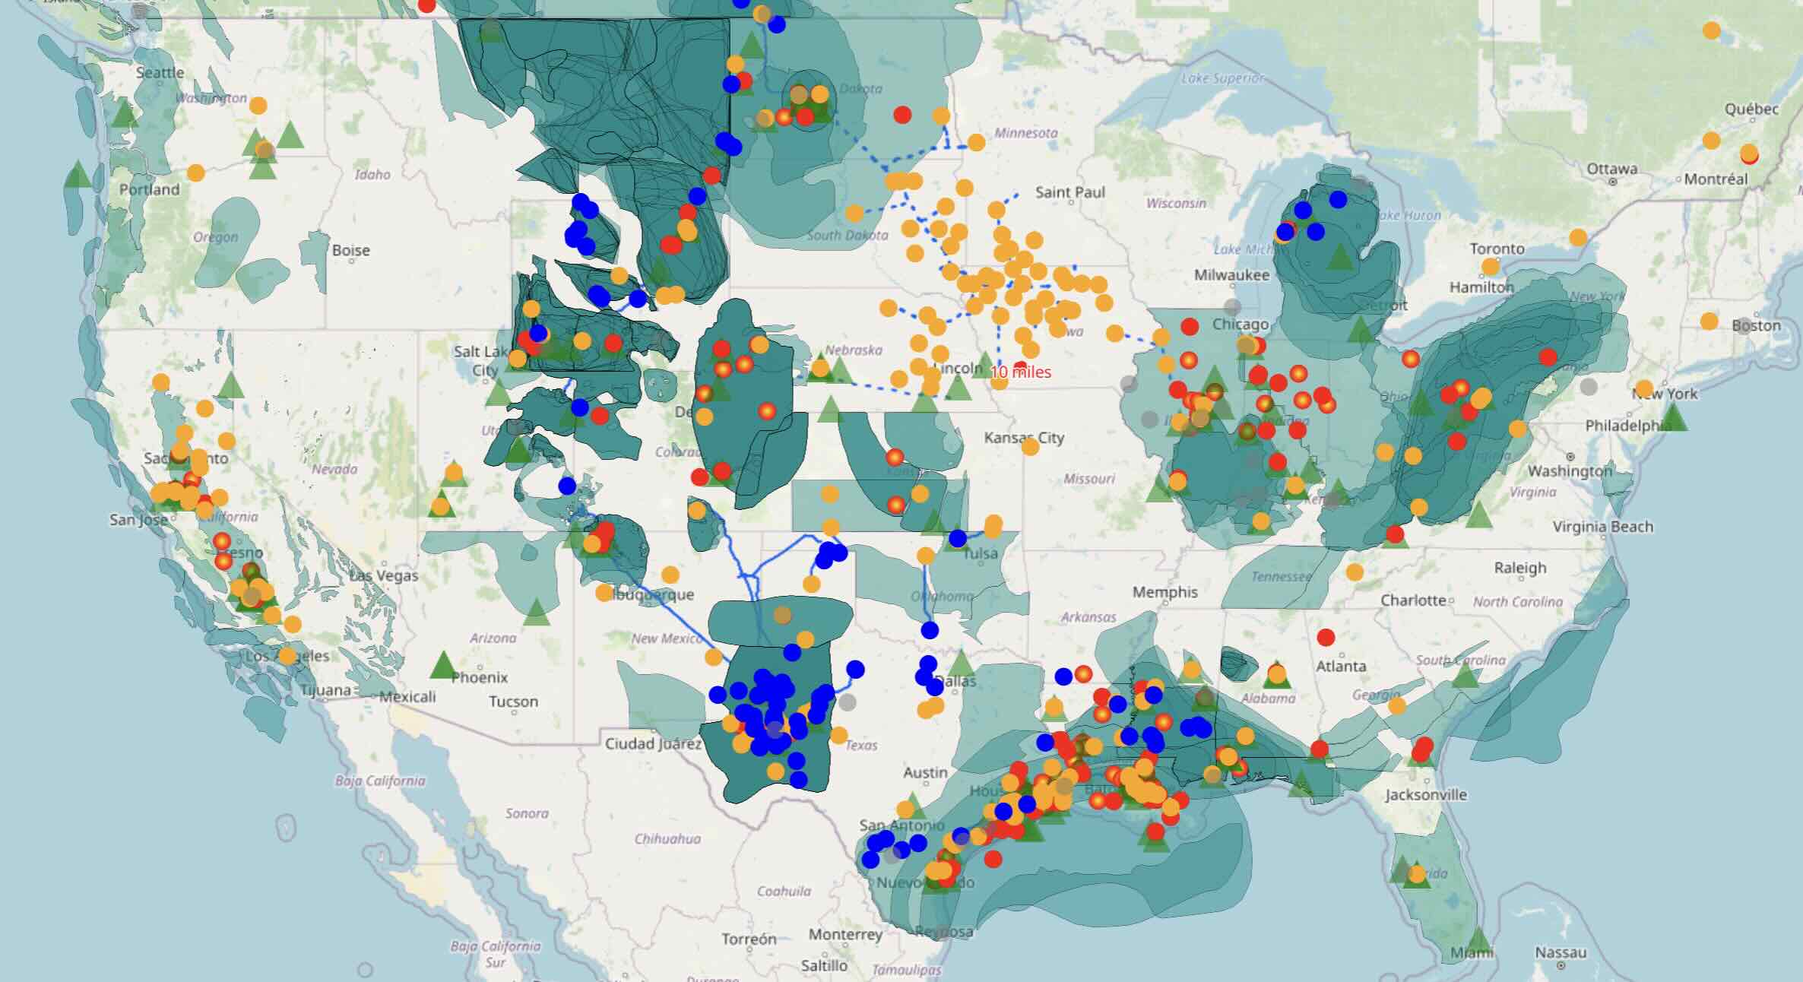1803x982 pixels.
Task: Select the gray marker above Chicago label
Action: click(x=1232, y=307)
